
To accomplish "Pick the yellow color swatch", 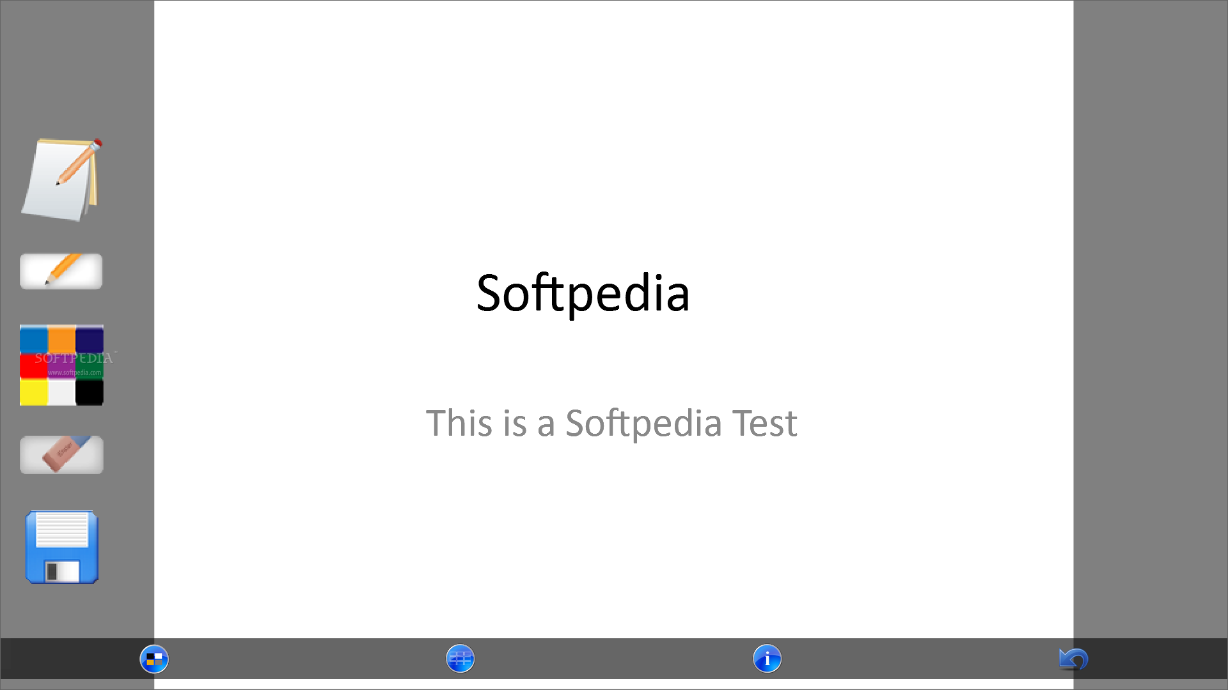I will (34, 392).
